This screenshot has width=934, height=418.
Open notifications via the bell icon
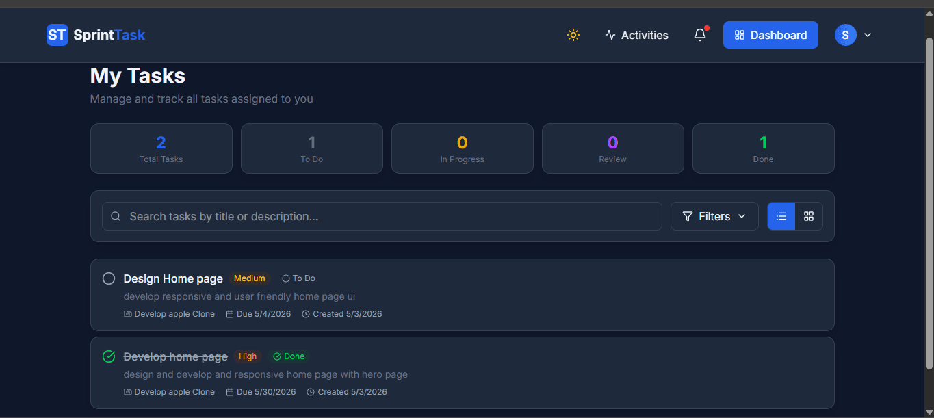coord(700,35)
